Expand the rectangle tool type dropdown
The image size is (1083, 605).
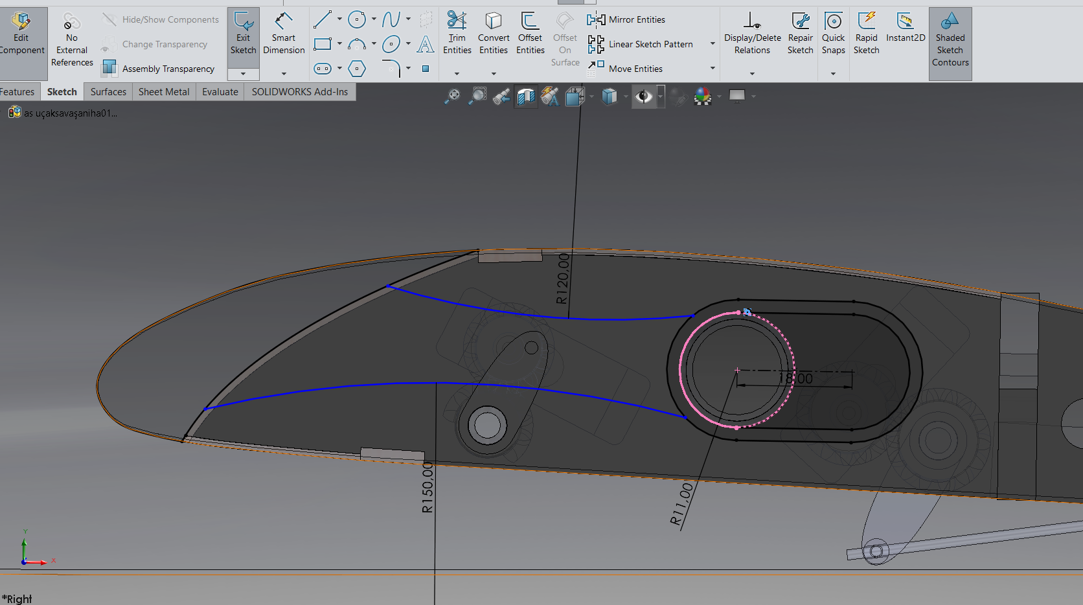(x=339, y=44)
